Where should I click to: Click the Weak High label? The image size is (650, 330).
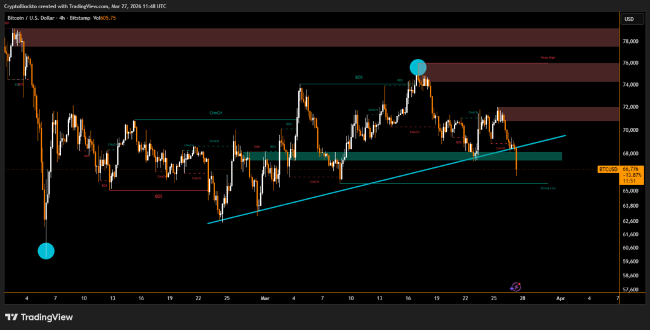click(548, 58)
